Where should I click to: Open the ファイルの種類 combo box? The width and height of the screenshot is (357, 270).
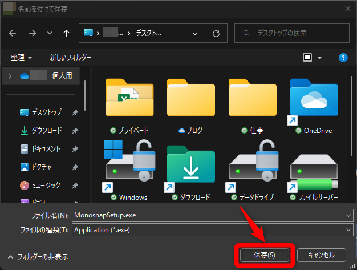213,230
